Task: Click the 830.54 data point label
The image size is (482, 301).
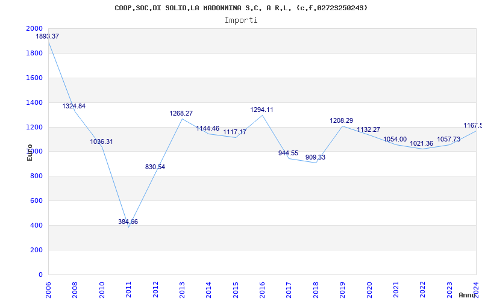Action: click(x=155, y=167)
